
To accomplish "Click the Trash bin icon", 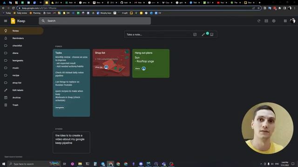I will click(x=6, y=105).
